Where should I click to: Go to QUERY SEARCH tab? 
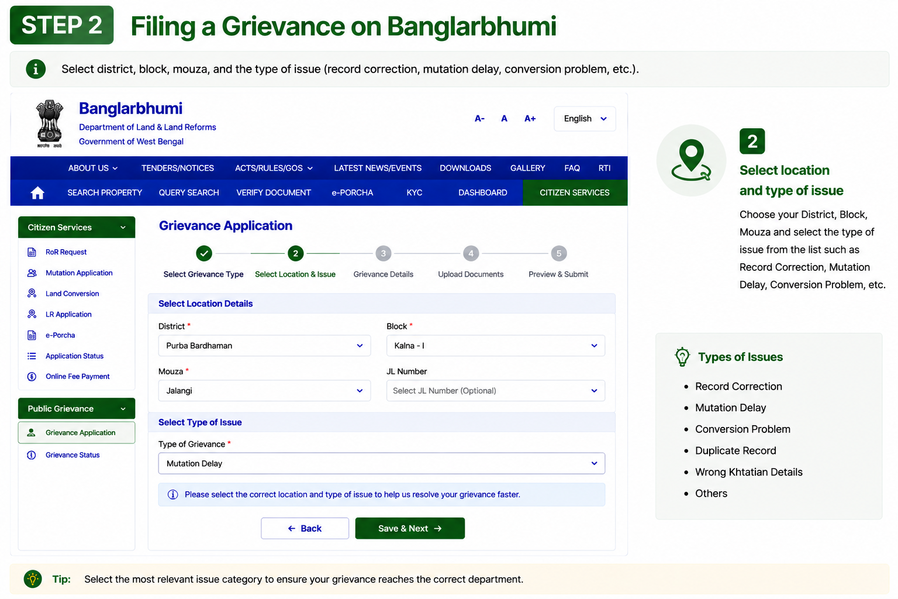tap(189, 192)
